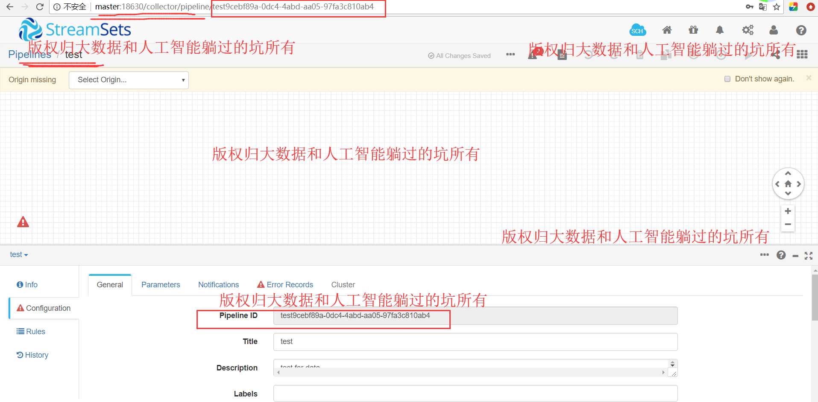Click the canvas red warning triangle

[x=23, y=222]
